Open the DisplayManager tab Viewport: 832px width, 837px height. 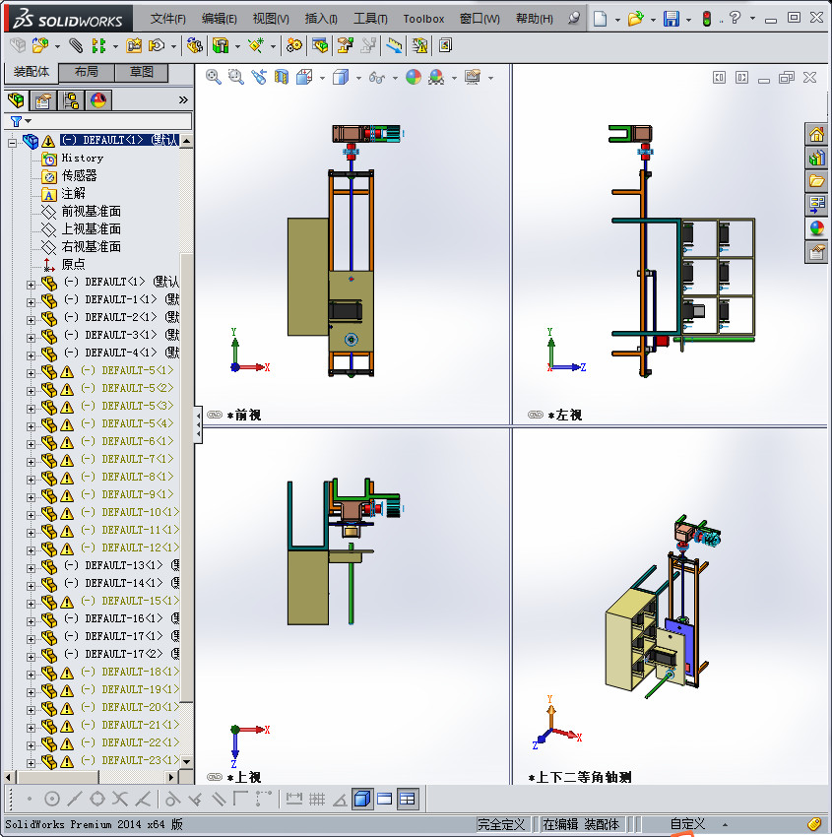98,100
